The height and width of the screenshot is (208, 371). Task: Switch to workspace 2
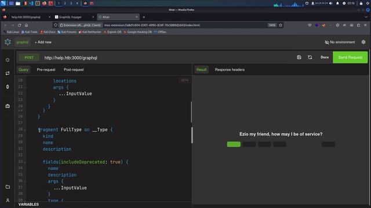(x=64, y=3)
